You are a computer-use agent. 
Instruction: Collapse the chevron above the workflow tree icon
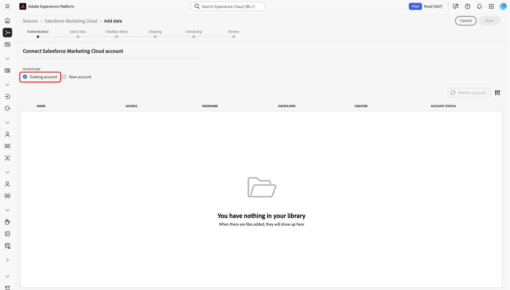click(8, 276)
